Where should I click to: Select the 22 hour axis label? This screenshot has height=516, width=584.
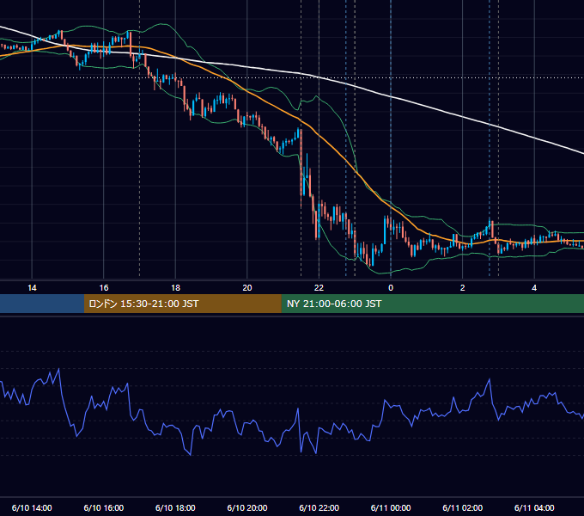319,288
